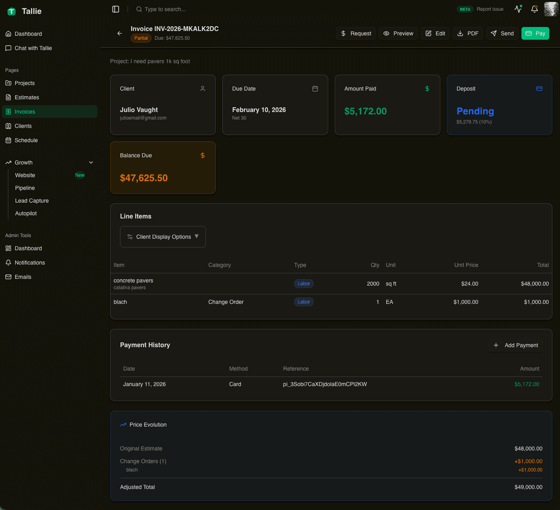Image resolution: width=560 pixels, height=510 pixels.
Task: Click the client person icon on the Client card
Action: coord(203,89)
